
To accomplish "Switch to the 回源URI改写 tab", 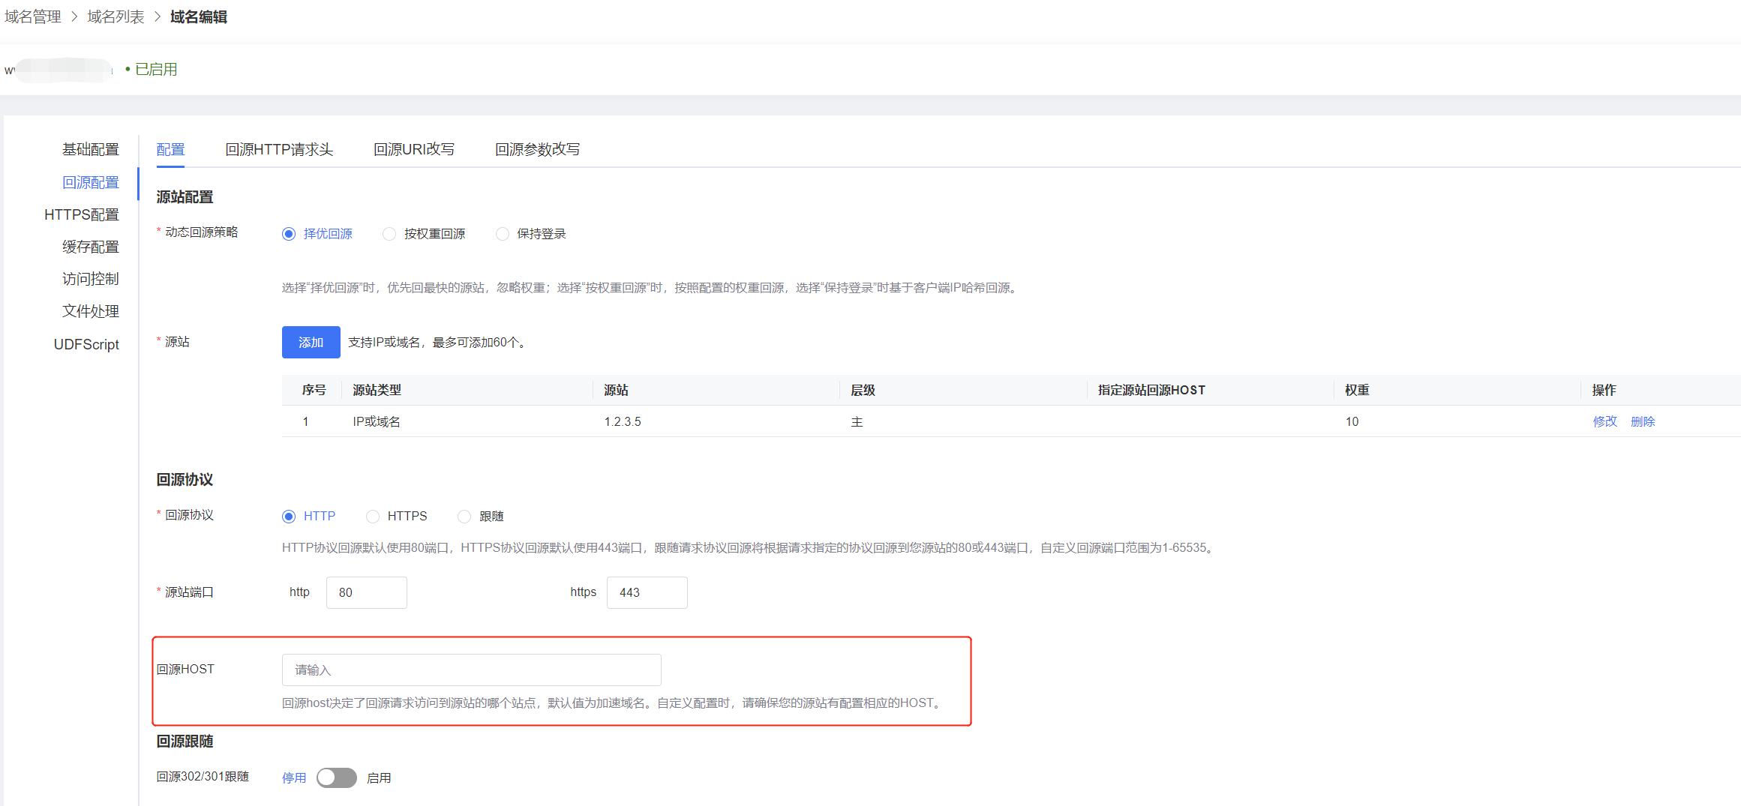I will 414,149.
